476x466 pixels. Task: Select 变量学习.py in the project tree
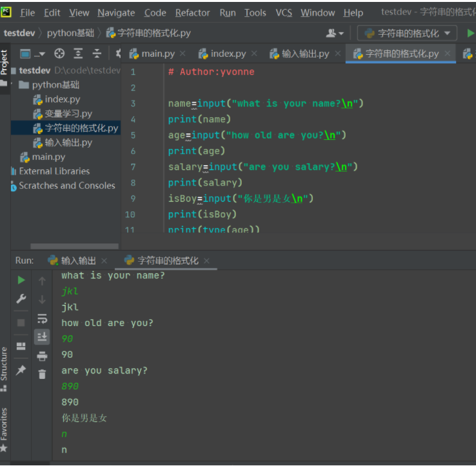tap(68, 114)
